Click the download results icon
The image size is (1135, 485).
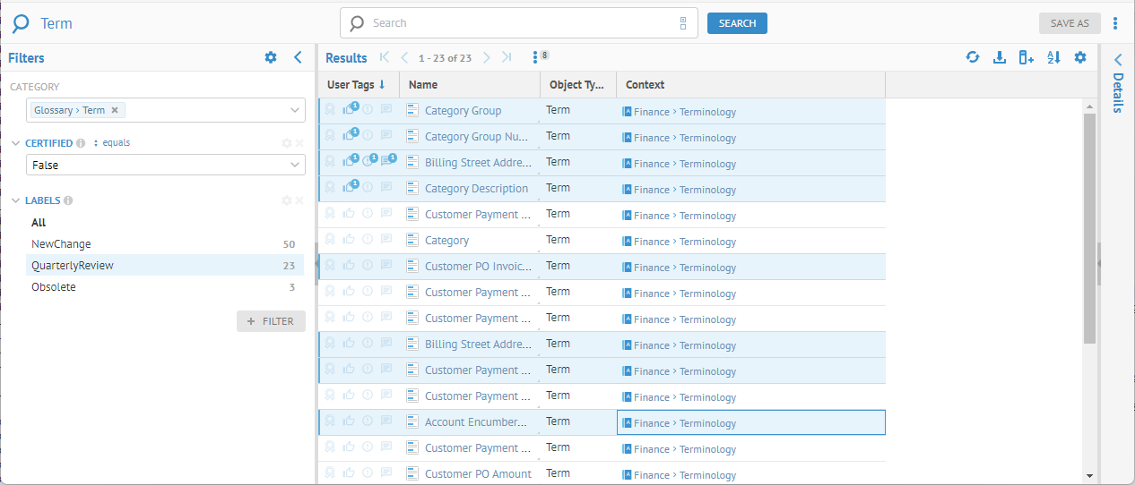pyautogui.click(x=1000, y=58)
